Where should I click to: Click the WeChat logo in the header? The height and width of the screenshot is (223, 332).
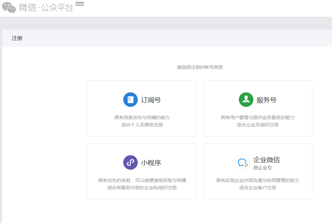tap(9, 7)
